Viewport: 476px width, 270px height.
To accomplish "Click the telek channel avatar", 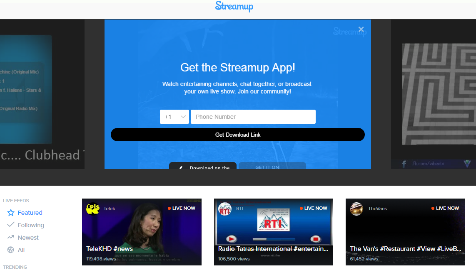I will coord(93,209).
